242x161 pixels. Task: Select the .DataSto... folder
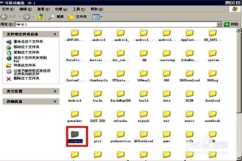click(x=75, y=56)
